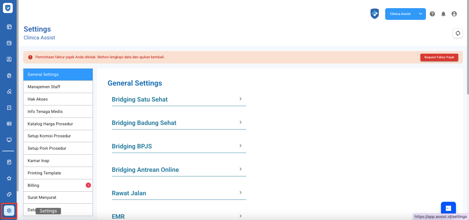Open the star icon in the sidebar

pyautogui.click(x=9, y=178)
